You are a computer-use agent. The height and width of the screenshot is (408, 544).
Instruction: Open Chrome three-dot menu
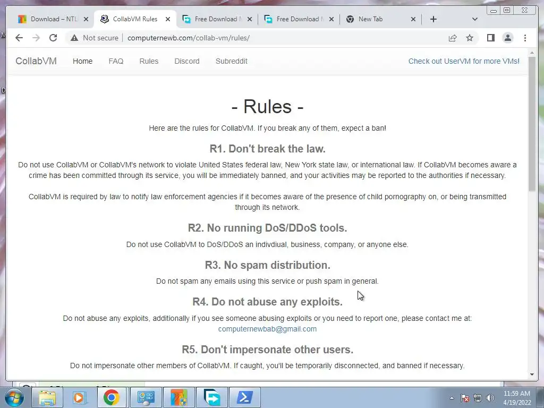click(525, 38)
